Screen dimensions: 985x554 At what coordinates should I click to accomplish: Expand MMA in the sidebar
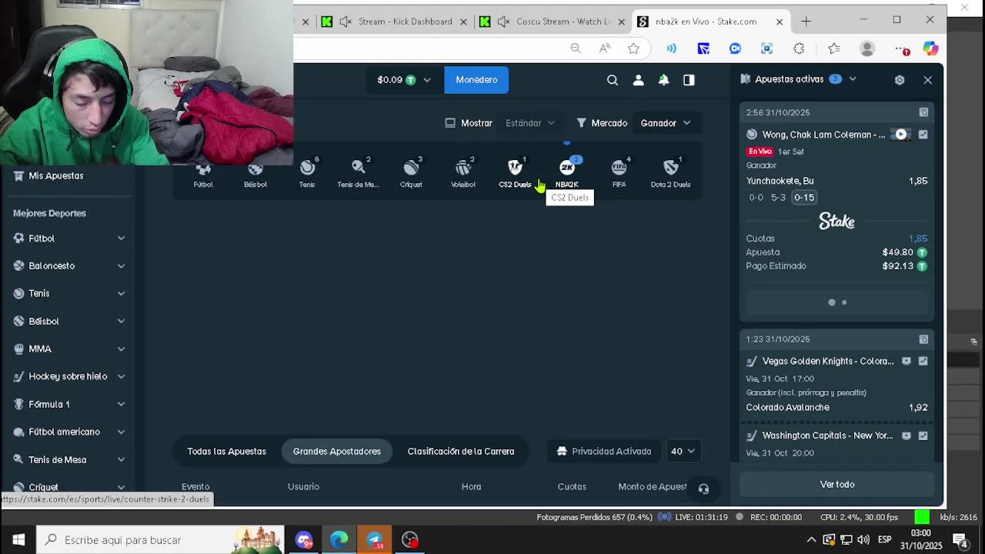[121, 349]
